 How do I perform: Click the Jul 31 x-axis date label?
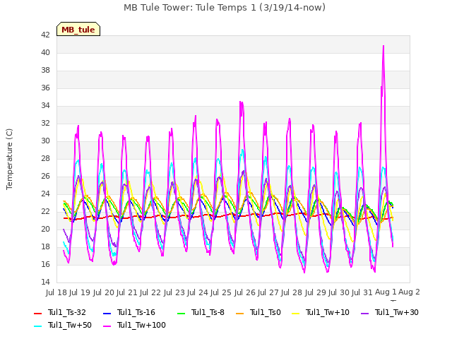[362, 292]
